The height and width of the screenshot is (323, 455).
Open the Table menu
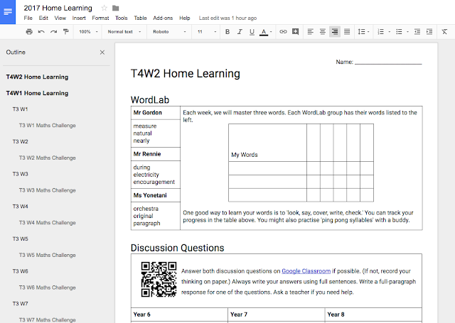(140, 18)
